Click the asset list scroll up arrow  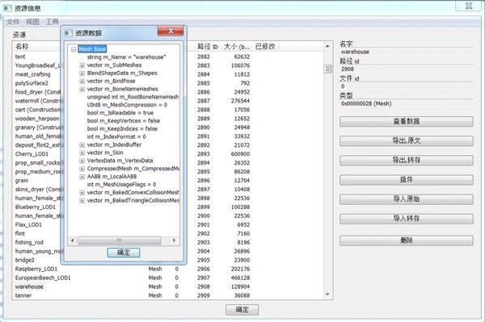[327, 46]
